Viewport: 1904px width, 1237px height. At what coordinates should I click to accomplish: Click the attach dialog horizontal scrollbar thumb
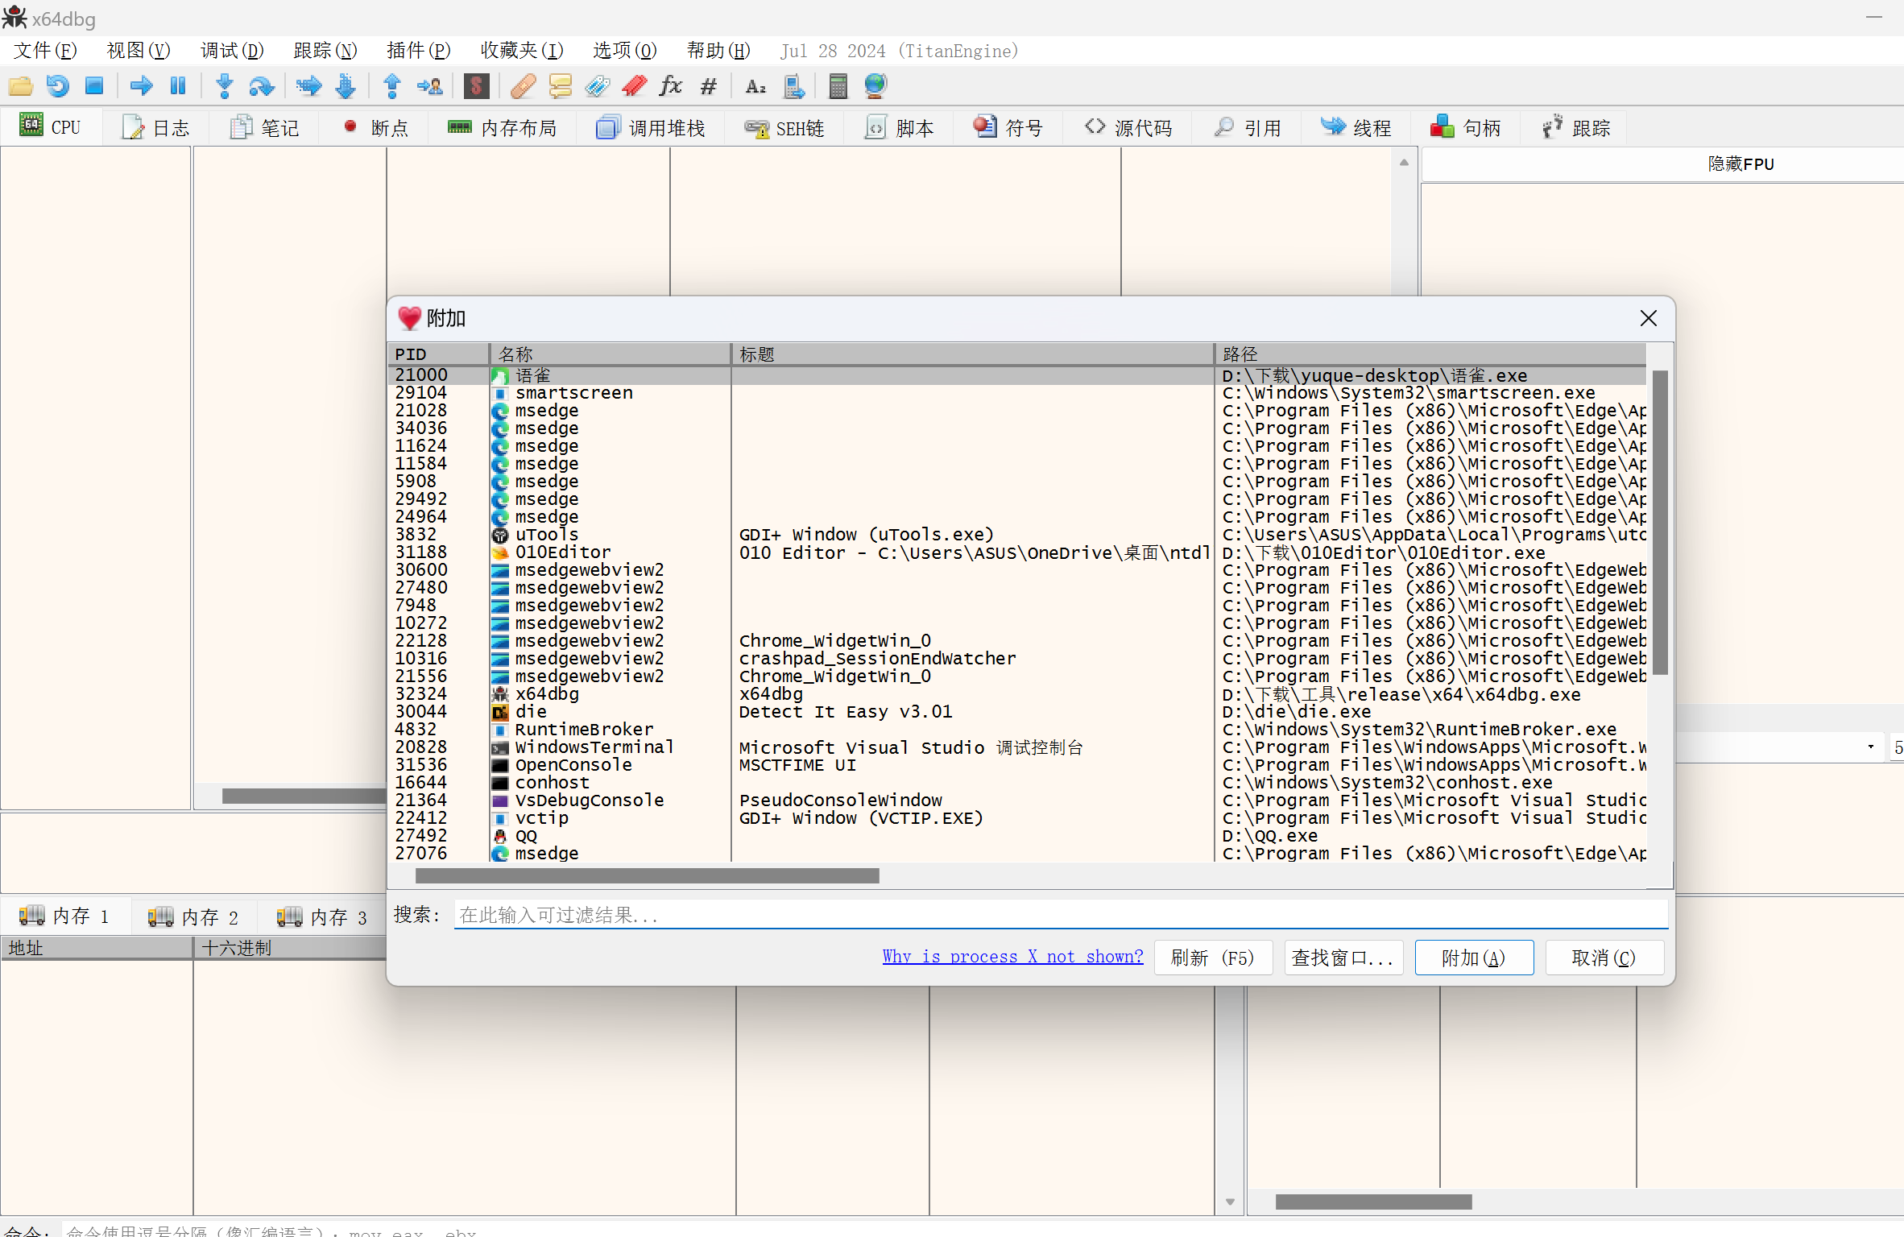(x=647, y=875)
